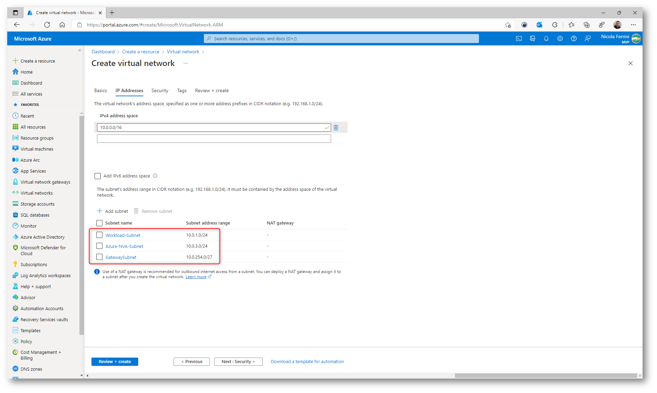
Task: Collapse the left sidebar with the double chevron
Action: tap(80, 50)
